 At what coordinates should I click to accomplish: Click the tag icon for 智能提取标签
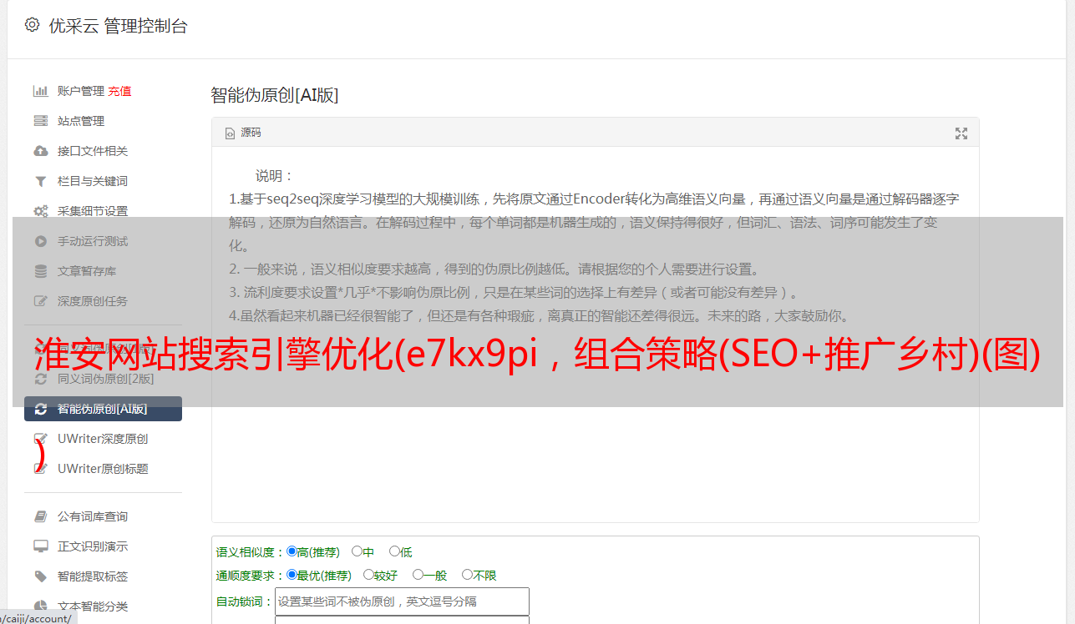[40, 576]
